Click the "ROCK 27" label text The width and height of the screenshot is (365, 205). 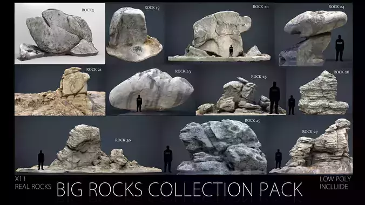(310, 132)
